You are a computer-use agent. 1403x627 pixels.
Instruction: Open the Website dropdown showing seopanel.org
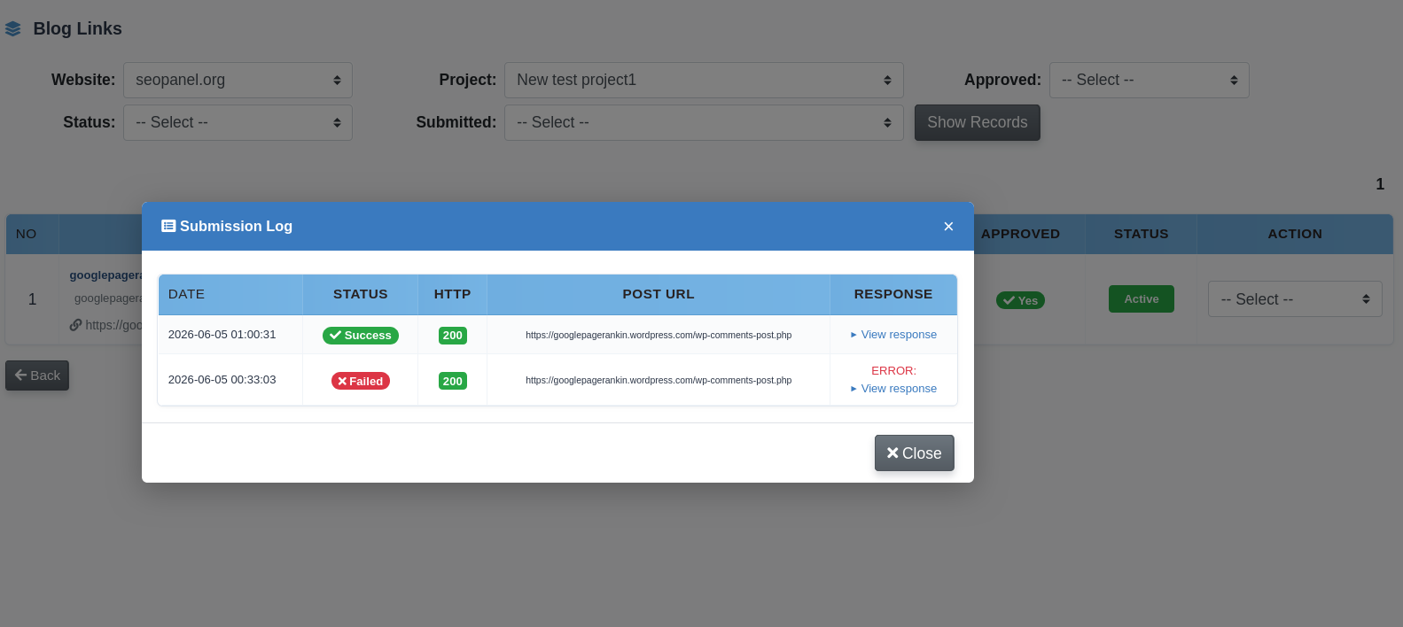(x=238, y=80)
